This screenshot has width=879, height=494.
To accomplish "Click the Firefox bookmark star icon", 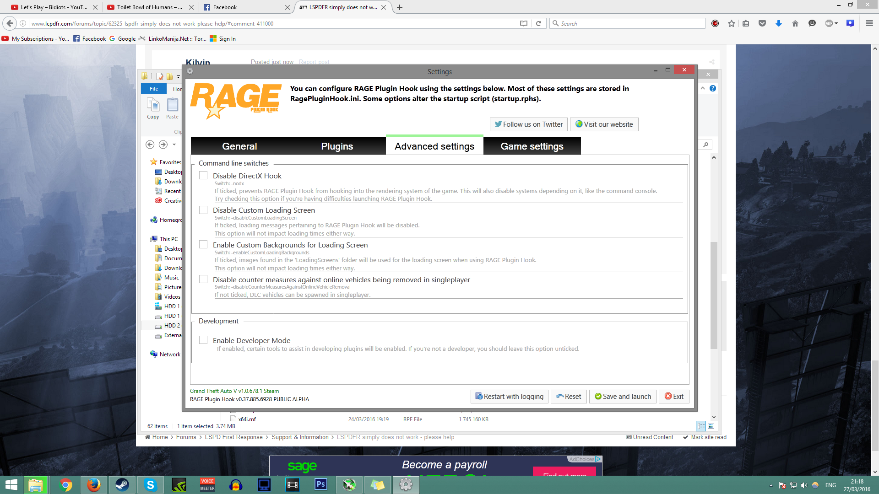I will (x=731, y=23).
